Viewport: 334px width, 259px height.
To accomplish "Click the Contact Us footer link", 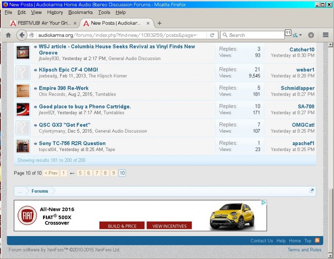I will [x=262, y=241].
